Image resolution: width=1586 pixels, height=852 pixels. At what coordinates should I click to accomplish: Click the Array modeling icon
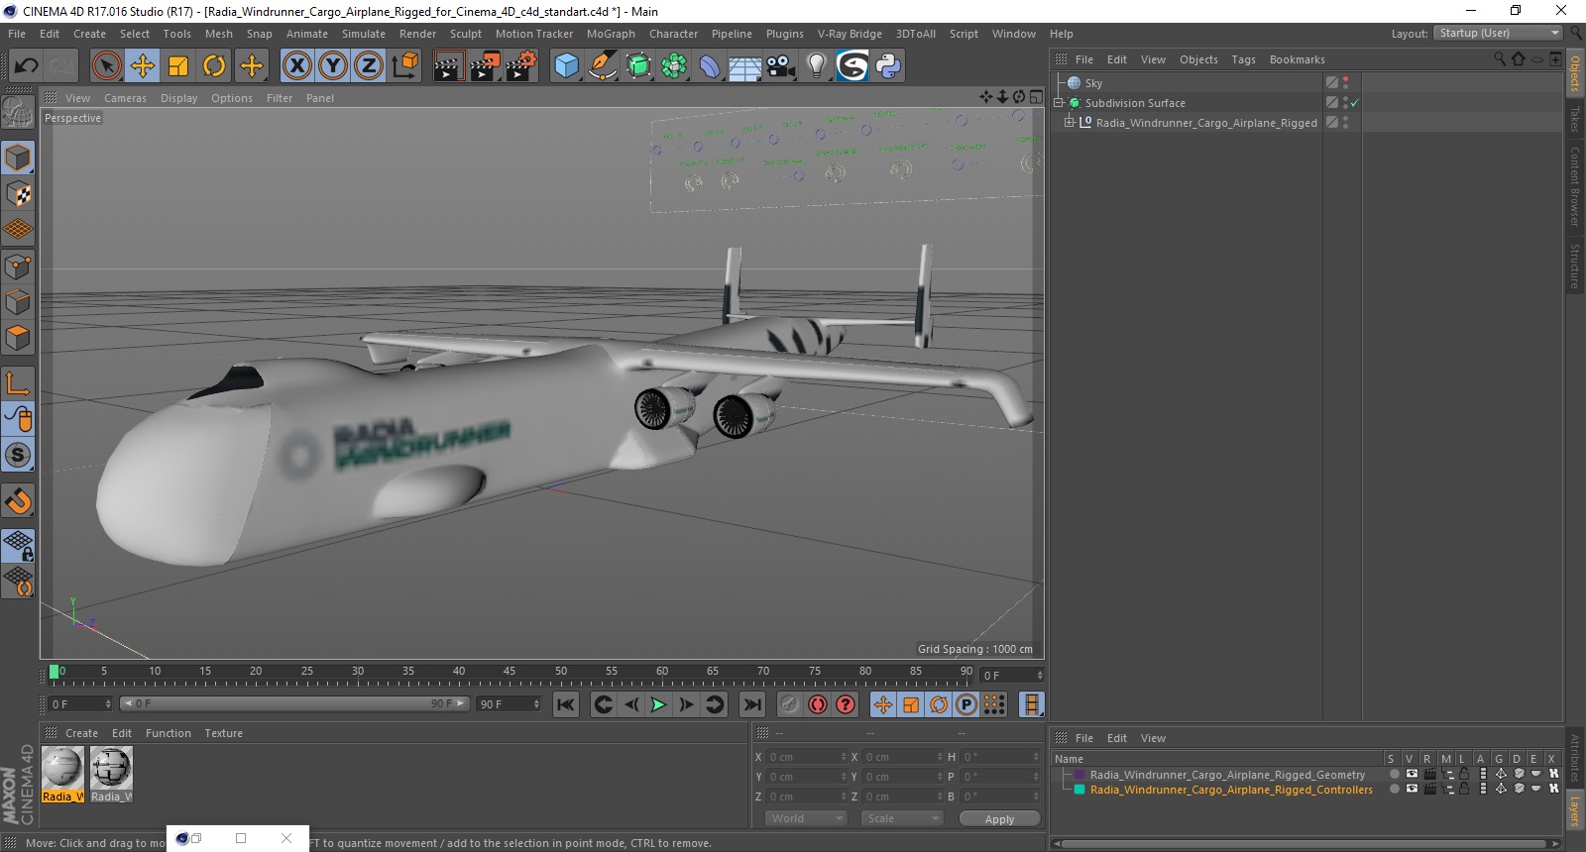675,66
